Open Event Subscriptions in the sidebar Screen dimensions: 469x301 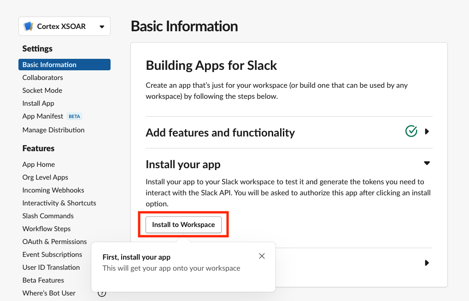click(x=52, y=255)
